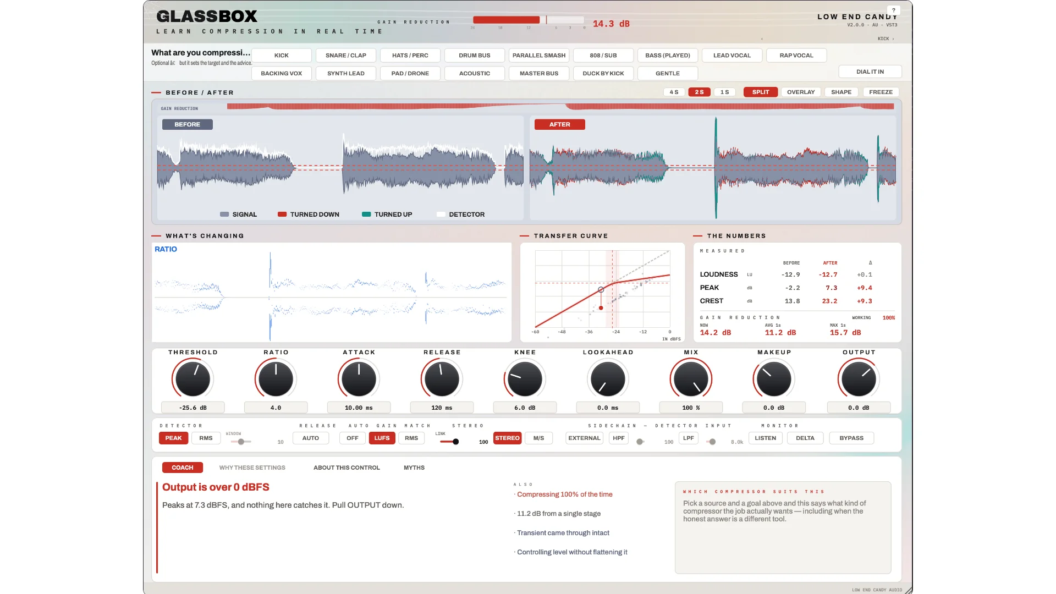Select M/S processing mode
Image resolution: width=1056 pixels, height=594 pixels.
point(539,438)
